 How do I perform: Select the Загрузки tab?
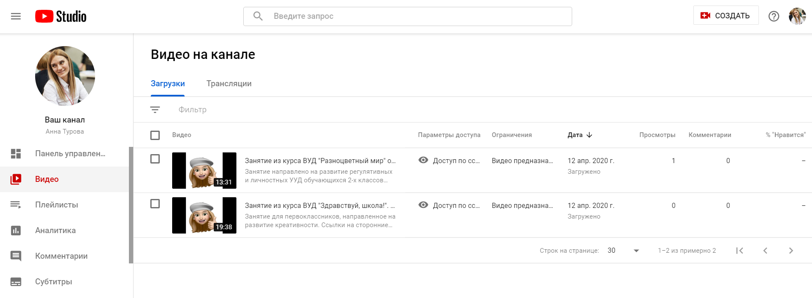pos(167,84)
